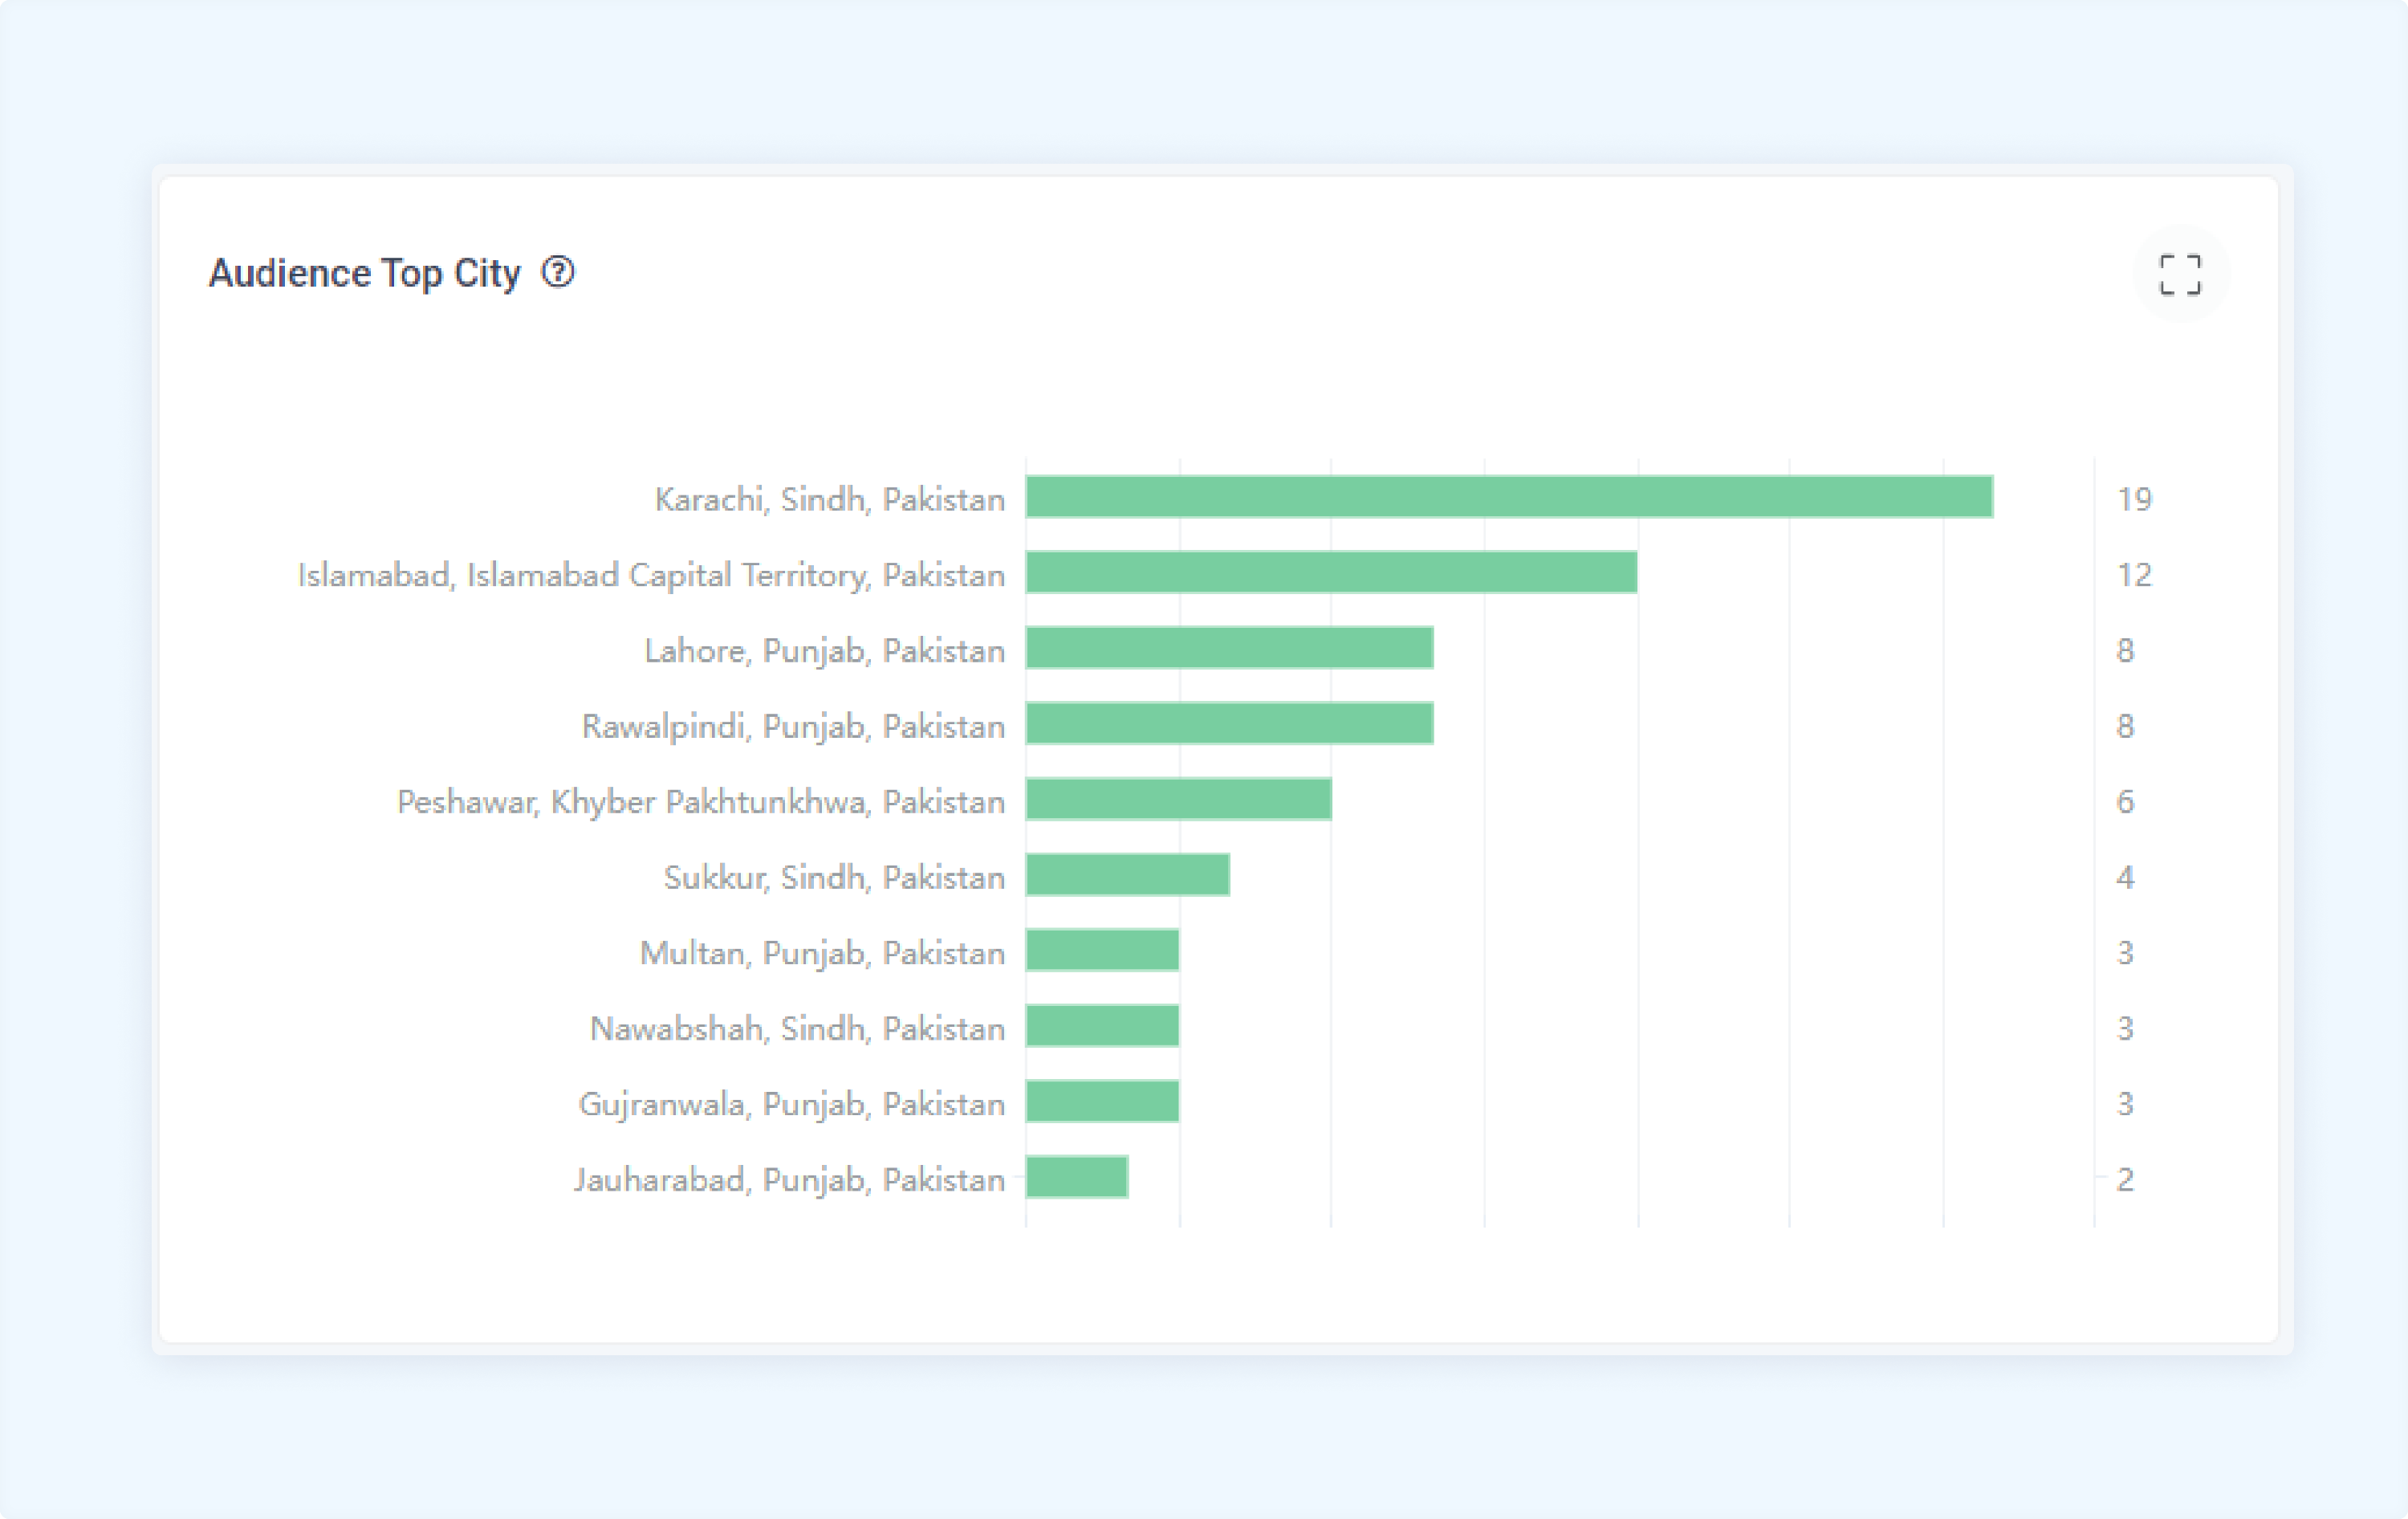2408x1519 pixels.
Task: Select the label 'Lahore, Punjab, Pakistan'
Action: tap(824, 651)
